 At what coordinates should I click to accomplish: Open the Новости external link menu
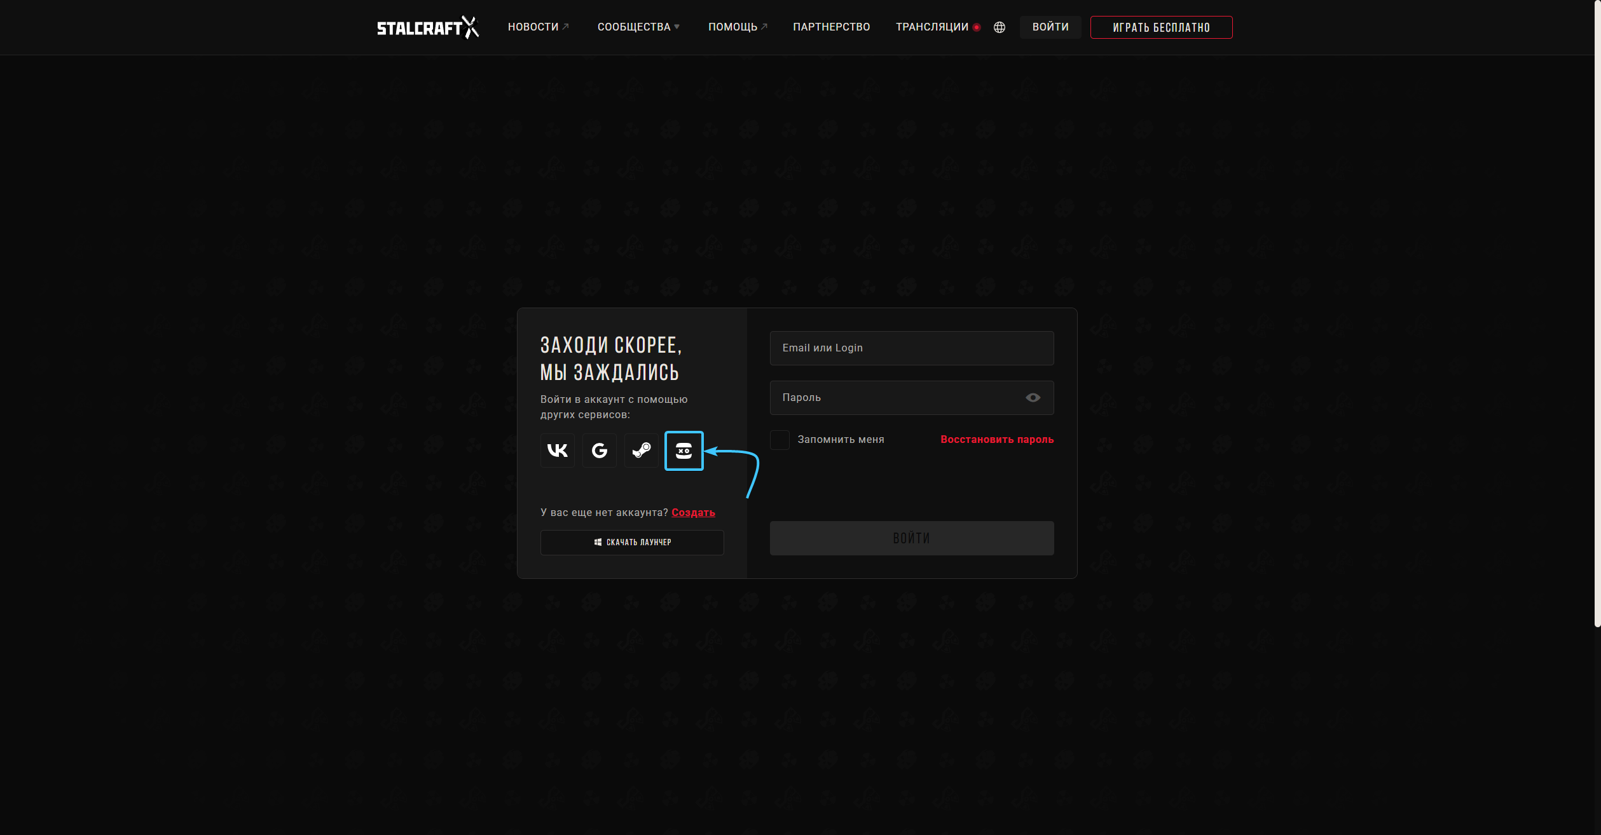coord(538,27)
